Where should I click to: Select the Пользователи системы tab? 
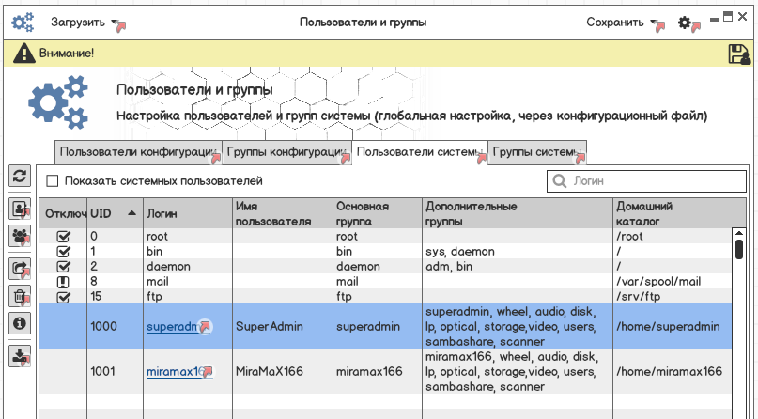420,152
